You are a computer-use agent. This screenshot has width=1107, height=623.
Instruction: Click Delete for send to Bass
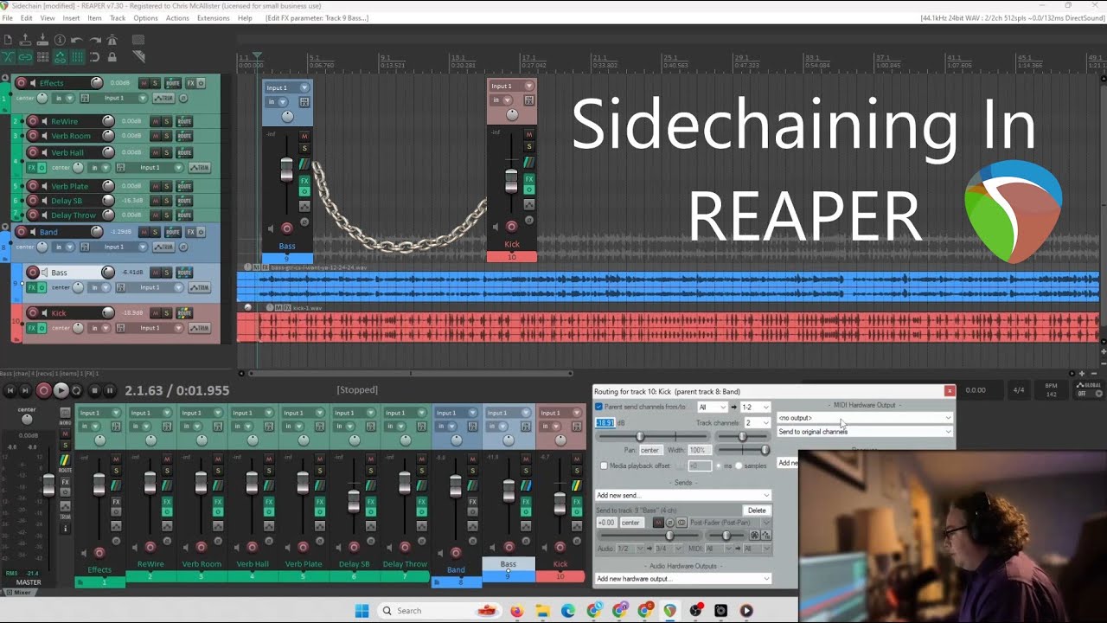pos(757,511)
